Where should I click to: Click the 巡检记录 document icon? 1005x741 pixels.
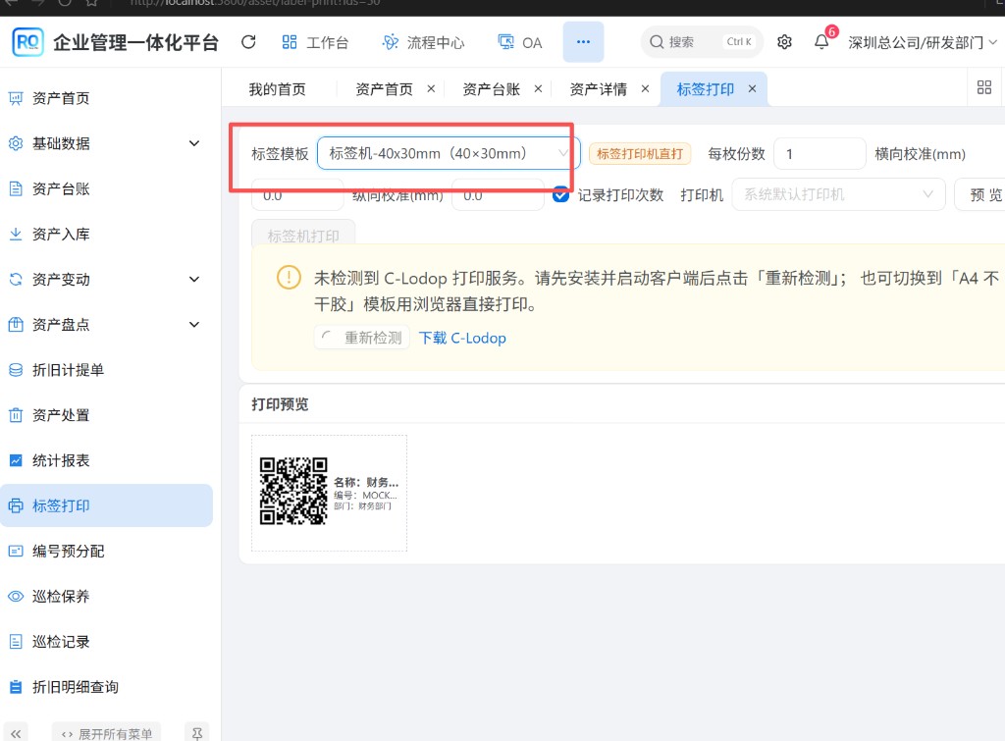point(16,642)
